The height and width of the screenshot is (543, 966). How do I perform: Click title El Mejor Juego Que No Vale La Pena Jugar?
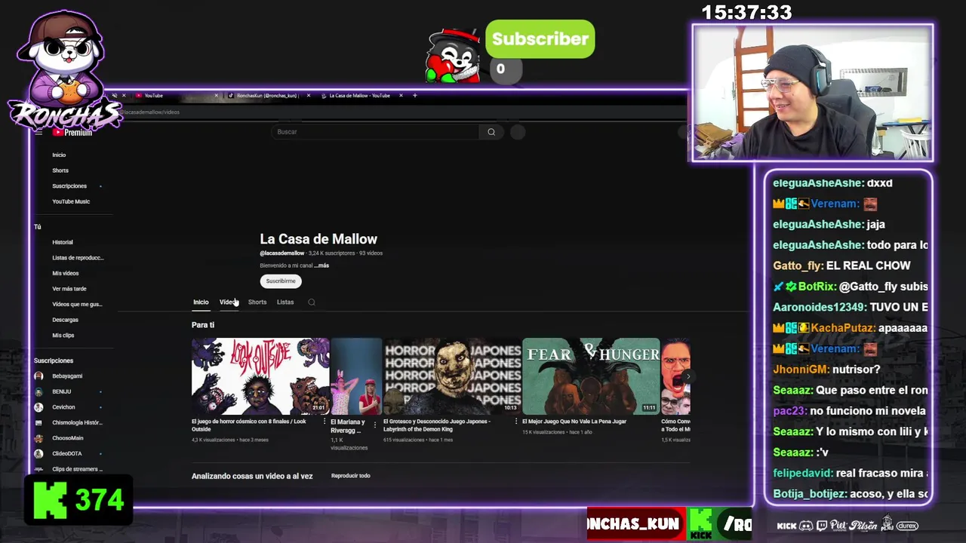coord(574,422)
